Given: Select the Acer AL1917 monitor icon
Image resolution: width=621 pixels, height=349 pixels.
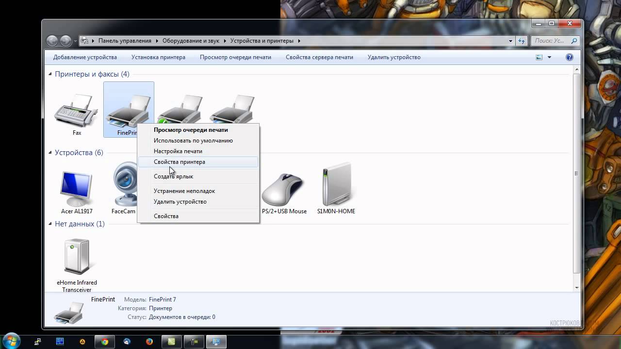Looking at the screenshot, I should point(77,189).
